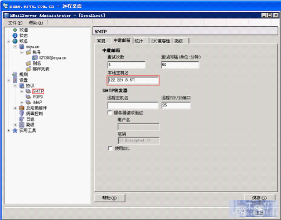281x220 pixels.
Task: Expand the 高级 tree node
Action: pyautogui.click(x=15, y=125)
